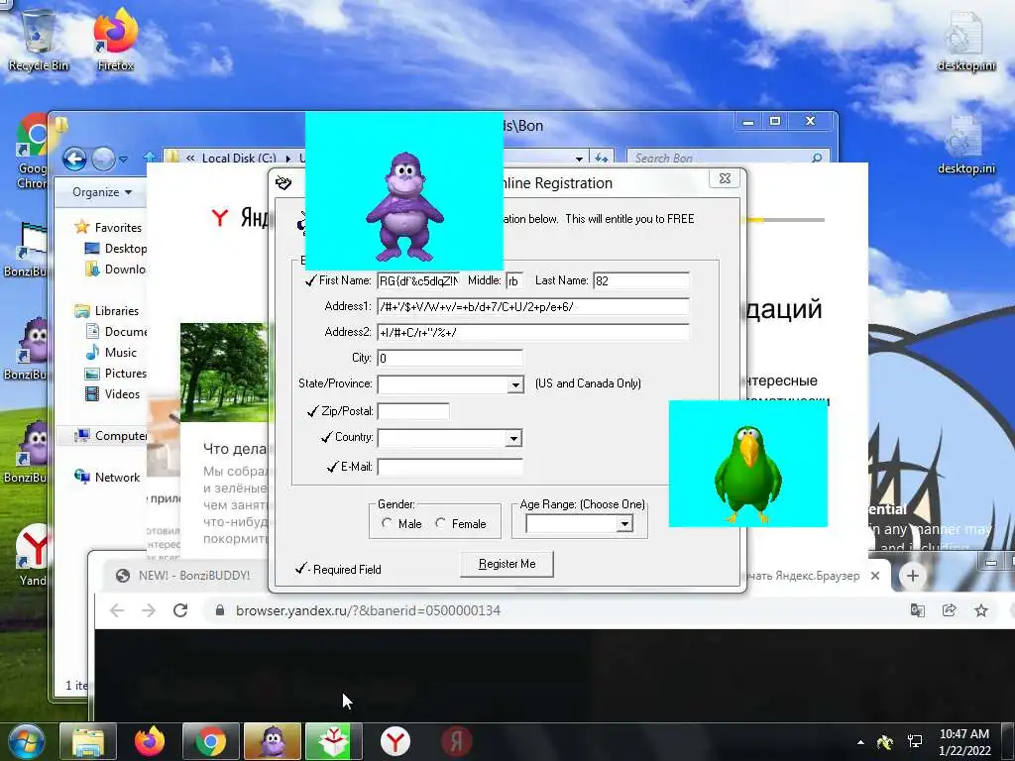Open File Explorer from the taskbar
This screenshot has height=761, width=1015.
(88, 741)
